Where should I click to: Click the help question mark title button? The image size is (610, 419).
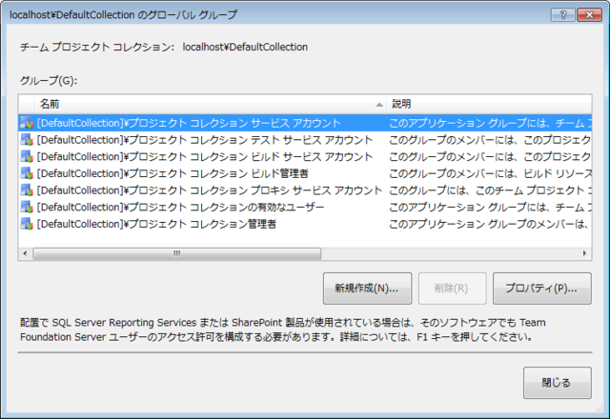point(563,15)
